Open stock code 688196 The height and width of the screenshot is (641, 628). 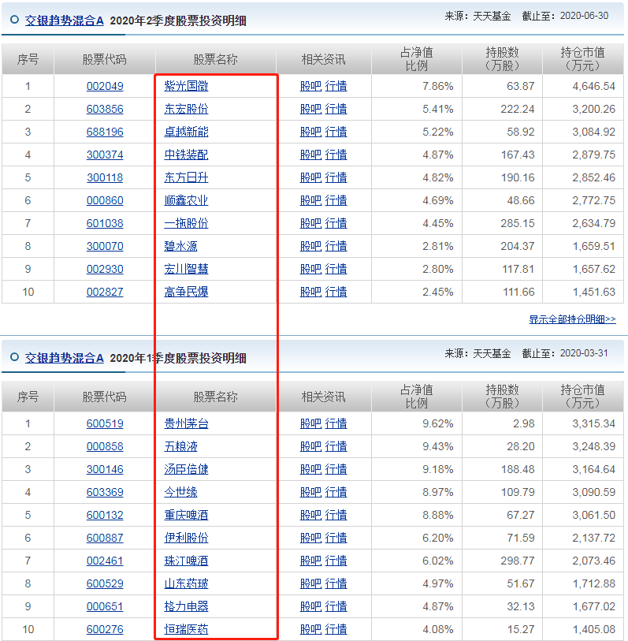(105, 132)
